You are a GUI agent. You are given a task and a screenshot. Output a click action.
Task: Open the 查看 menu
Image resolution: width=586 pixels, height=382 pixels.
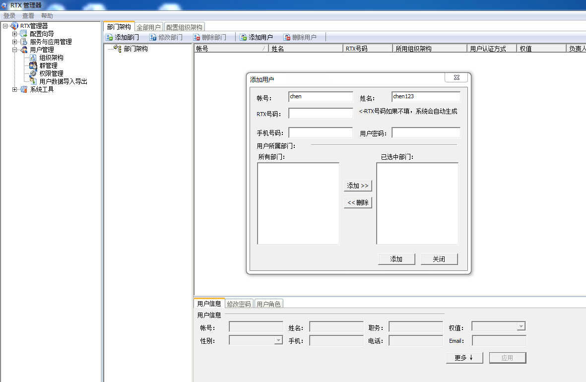pyautogui.click(x=28, y=16)
